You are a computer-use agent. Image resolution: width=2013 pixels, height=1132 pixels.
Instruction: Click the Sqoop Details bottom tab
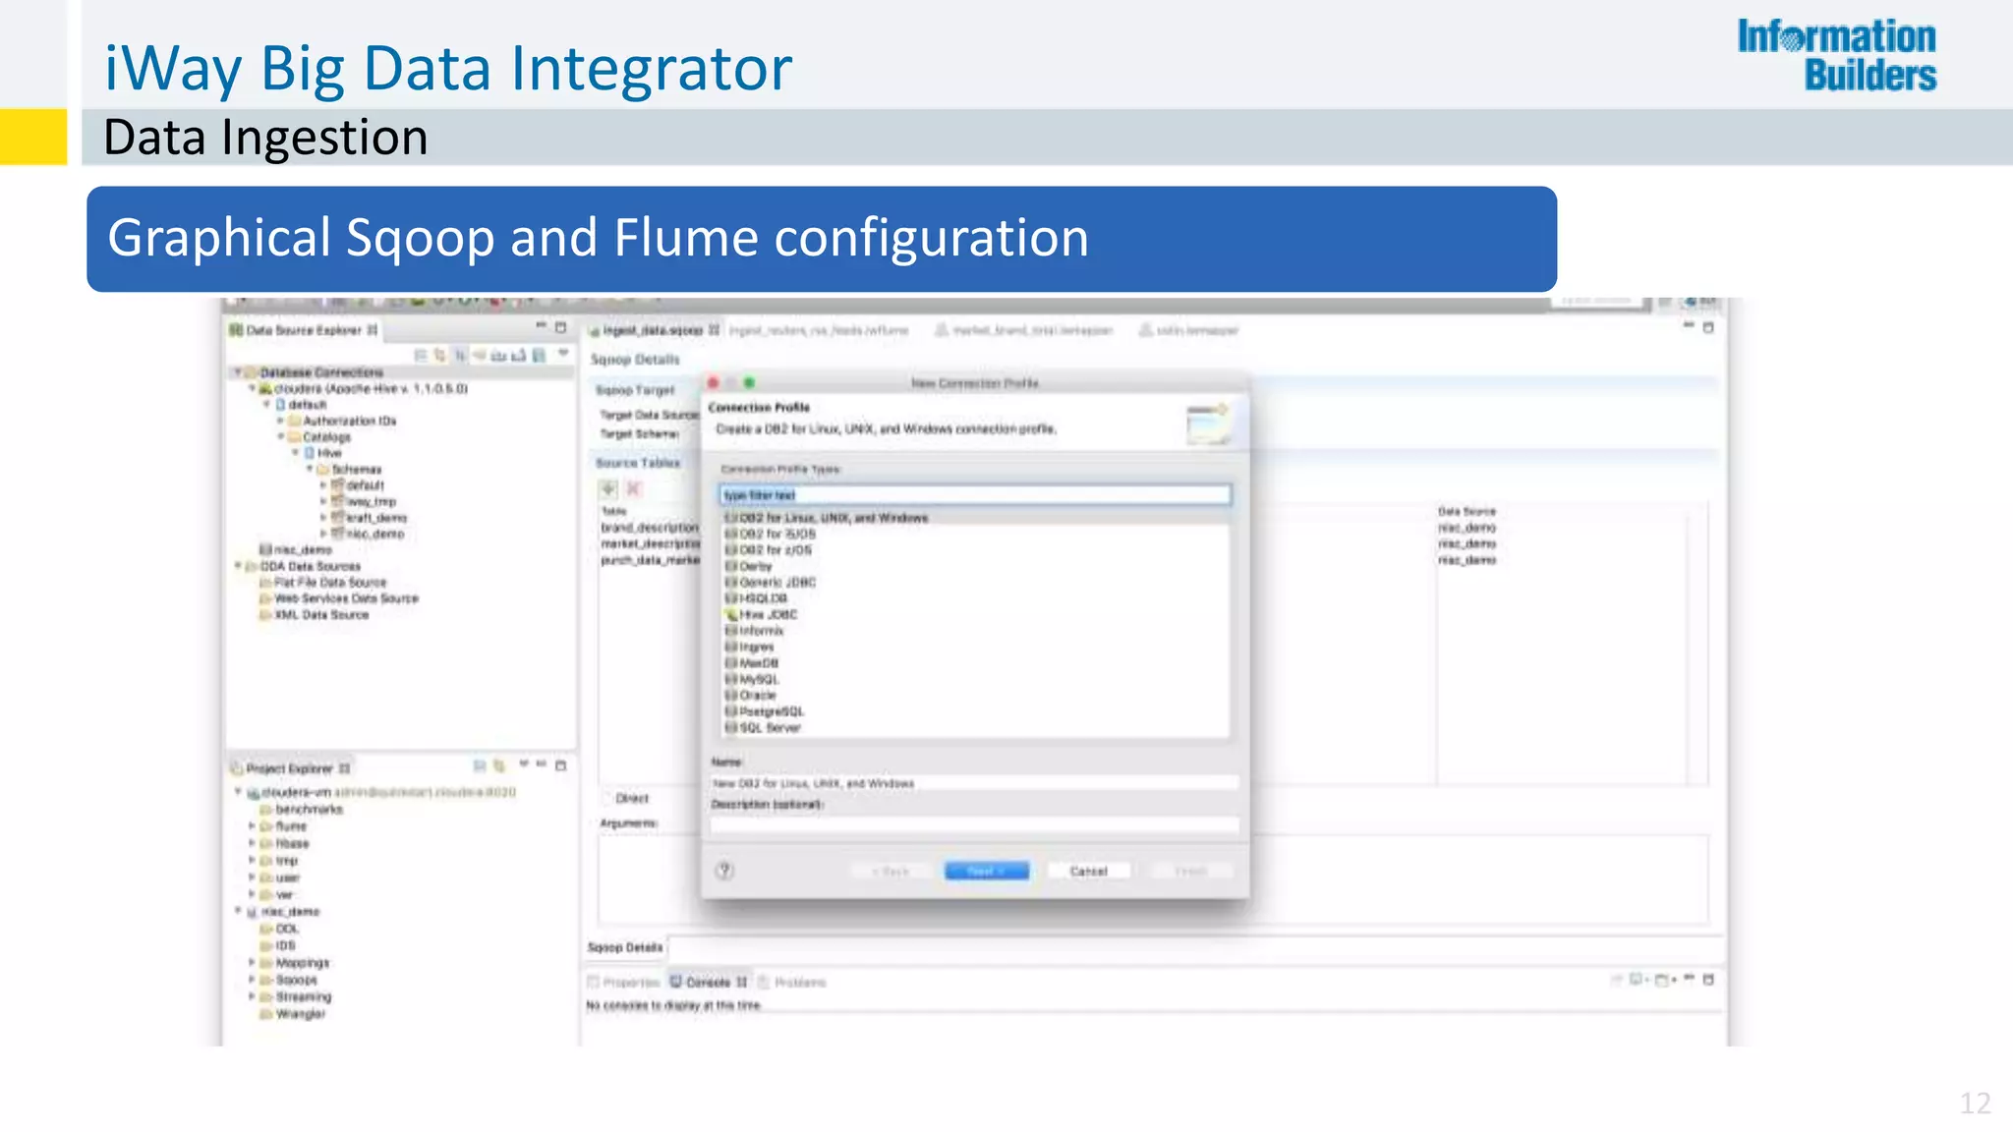(625, 947)
